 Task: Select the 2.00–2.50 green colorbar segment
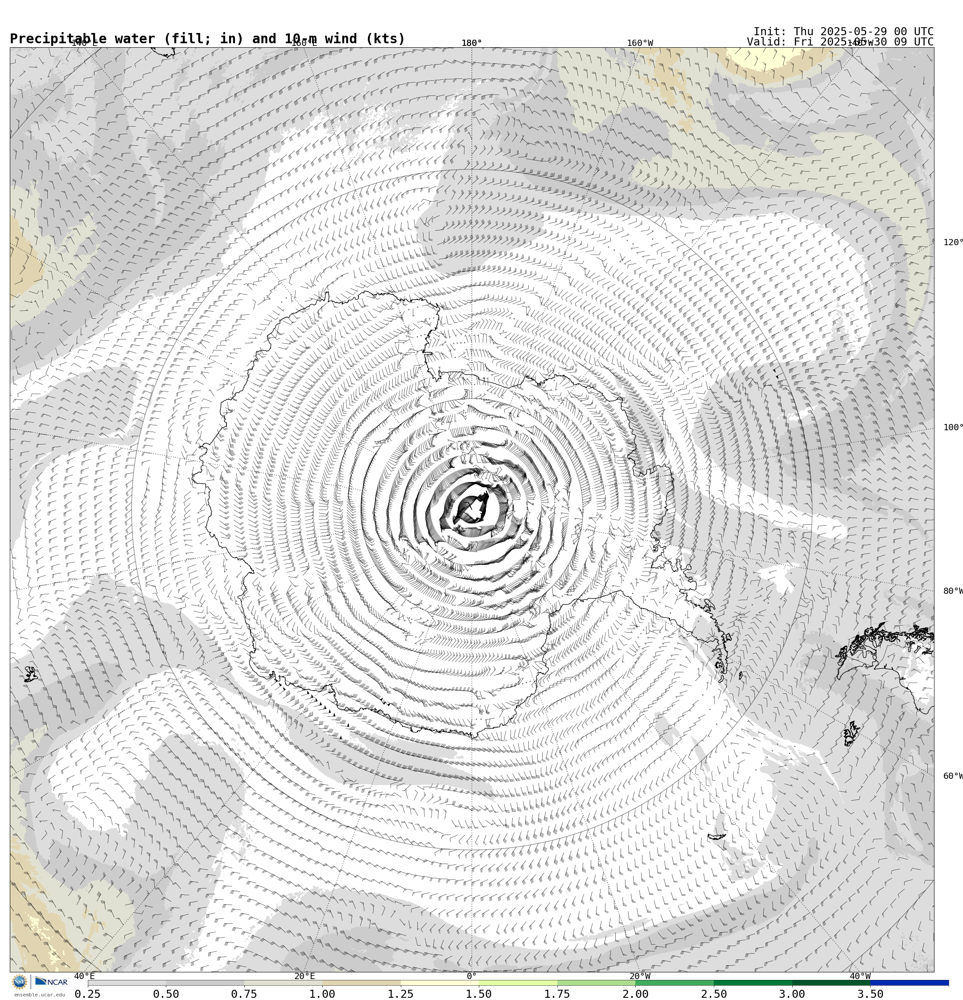tap(675, 983)
